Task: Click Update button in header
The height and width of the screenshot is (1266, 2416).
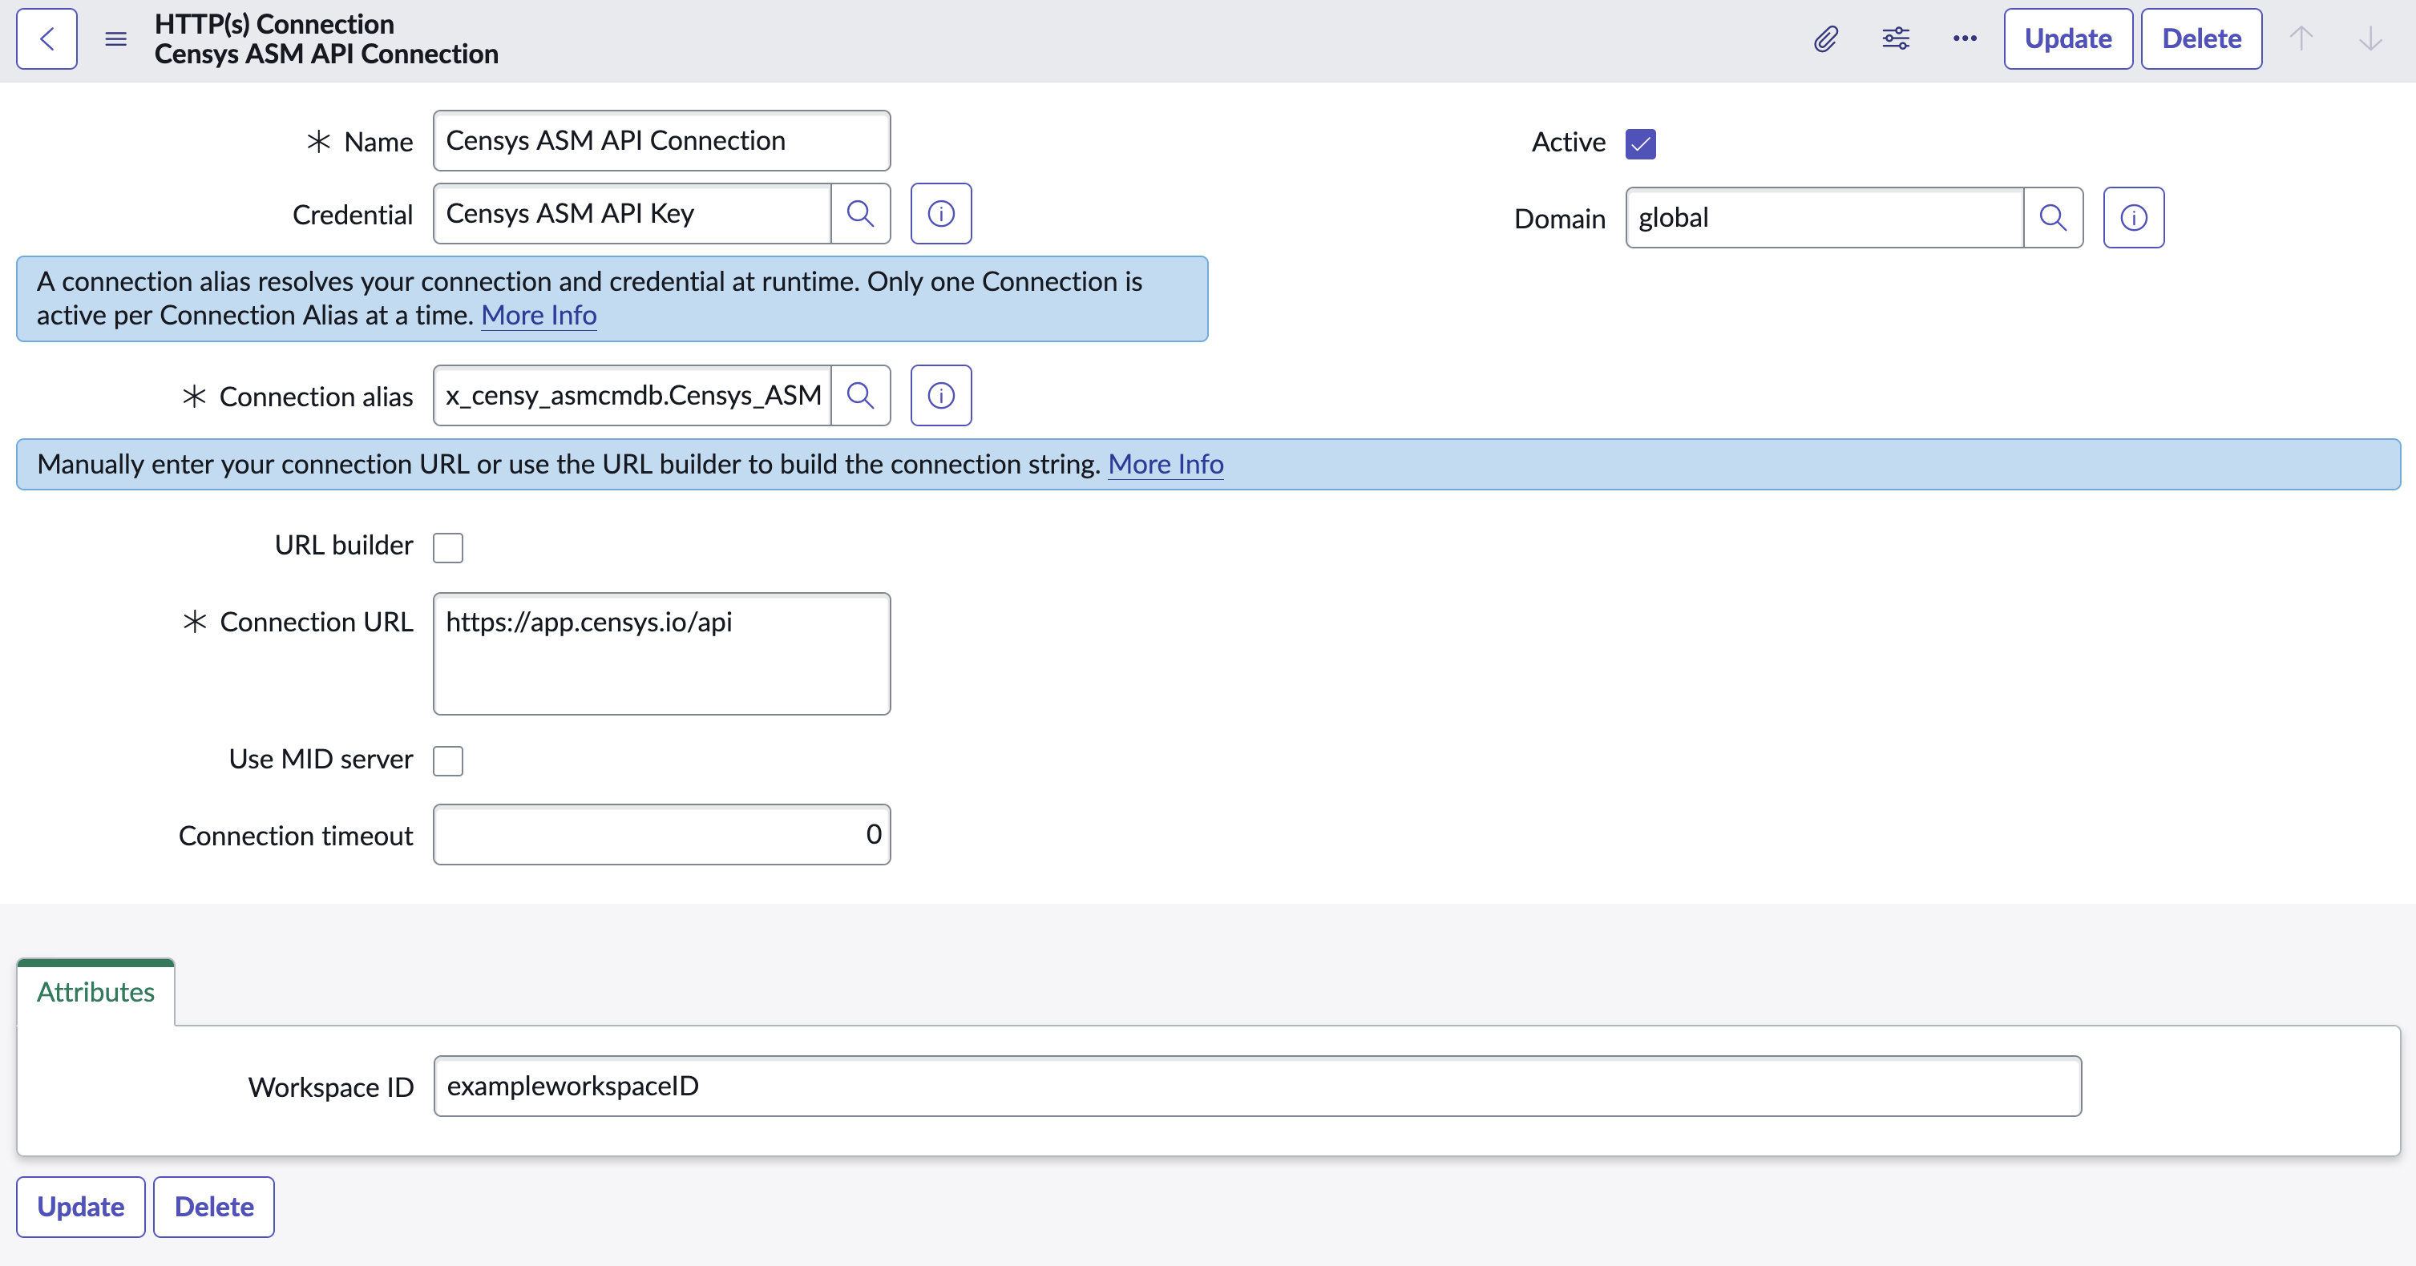Action: [2068, 38]
